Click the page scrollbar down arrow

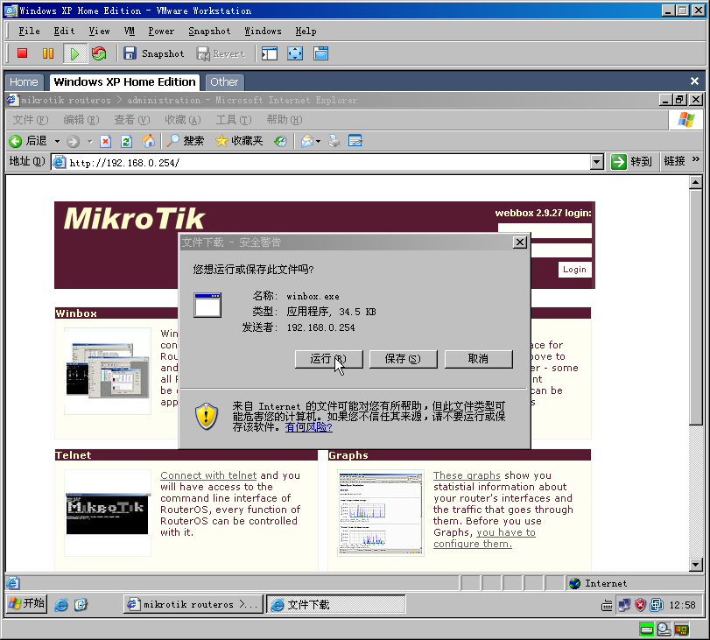pyautogui.click(x=695, y=565)
